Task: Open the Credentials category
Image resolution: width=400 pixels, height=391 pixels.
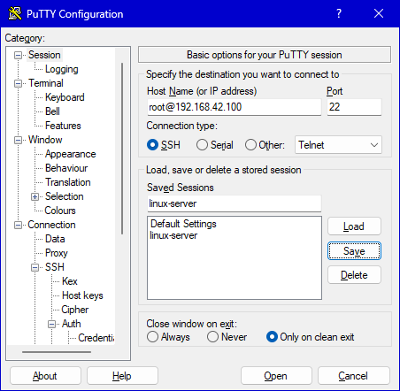Action: point(96,338)
